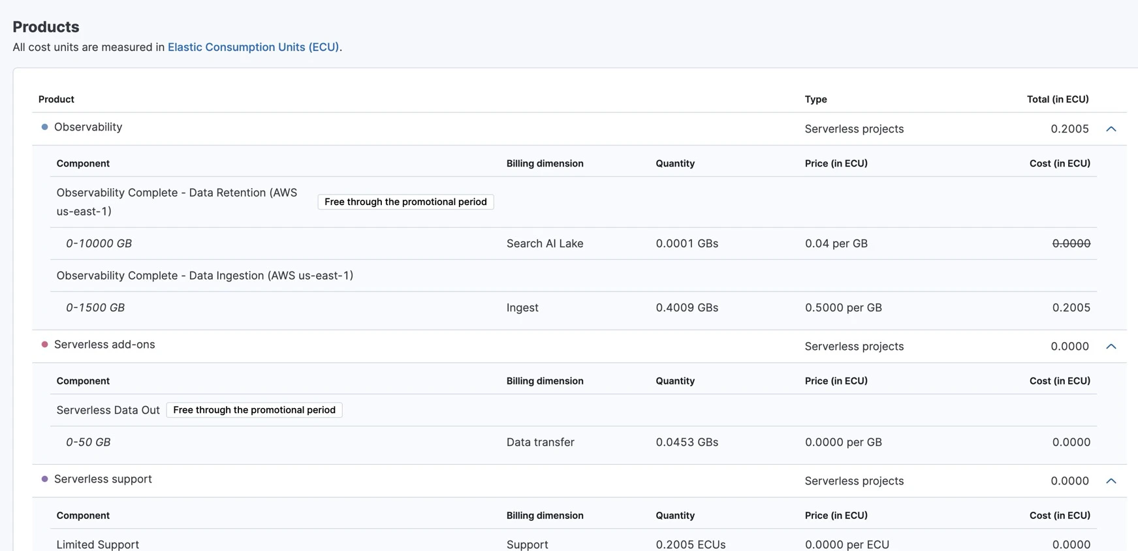Click the purple Serverless support dot

pos(44,479)
